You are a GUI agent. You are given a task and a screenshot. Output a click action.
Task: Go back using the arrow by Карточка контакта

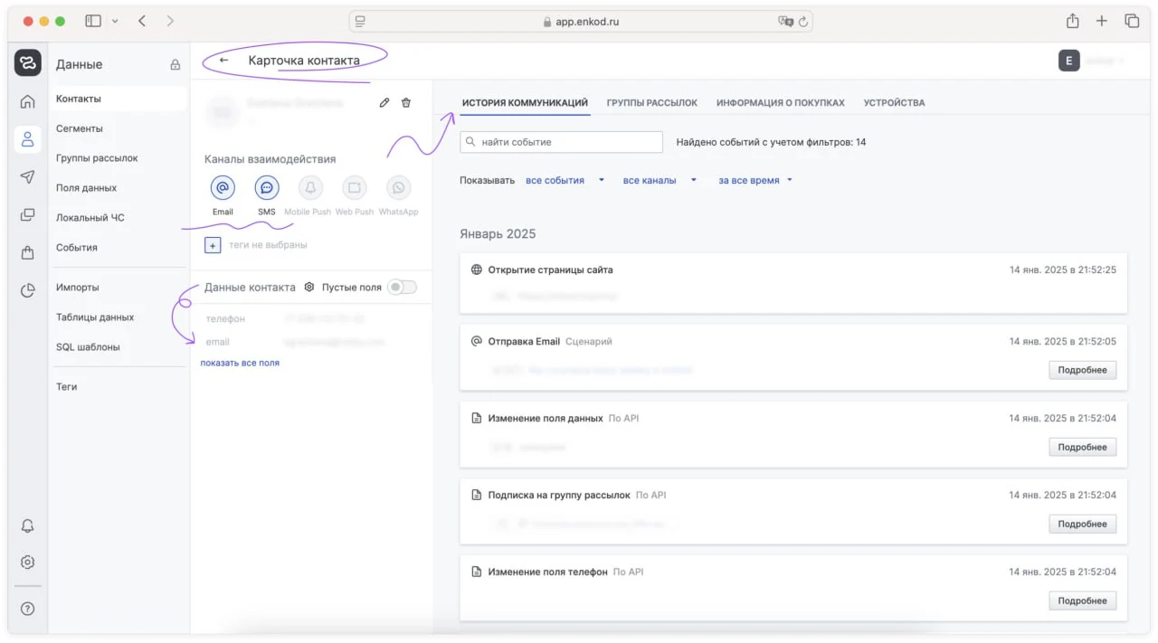click(224, 61)
